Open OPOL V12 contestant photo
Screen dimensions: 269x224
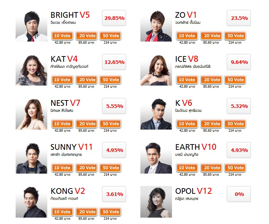pos(156,202)
